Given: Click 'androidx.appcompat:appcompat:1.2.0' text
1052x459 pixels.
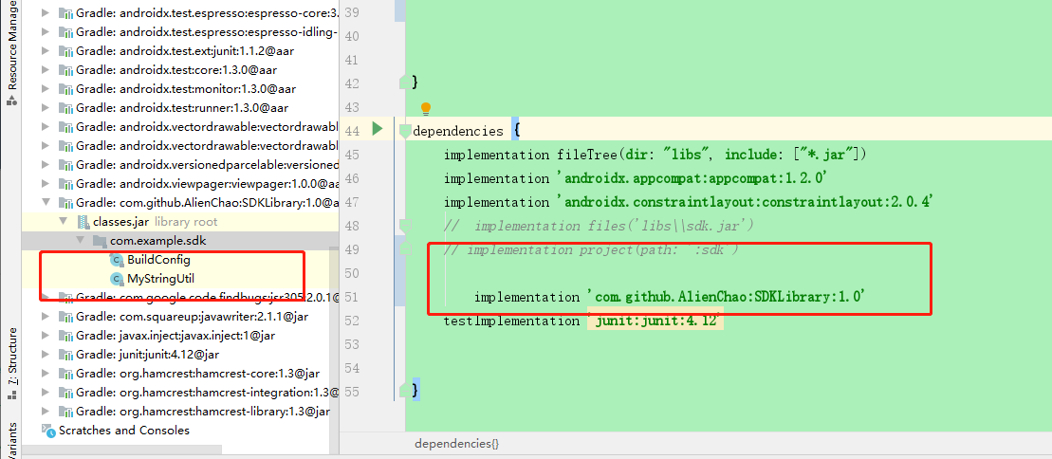Looking at the screenshot, I should [x=693, y=178].
